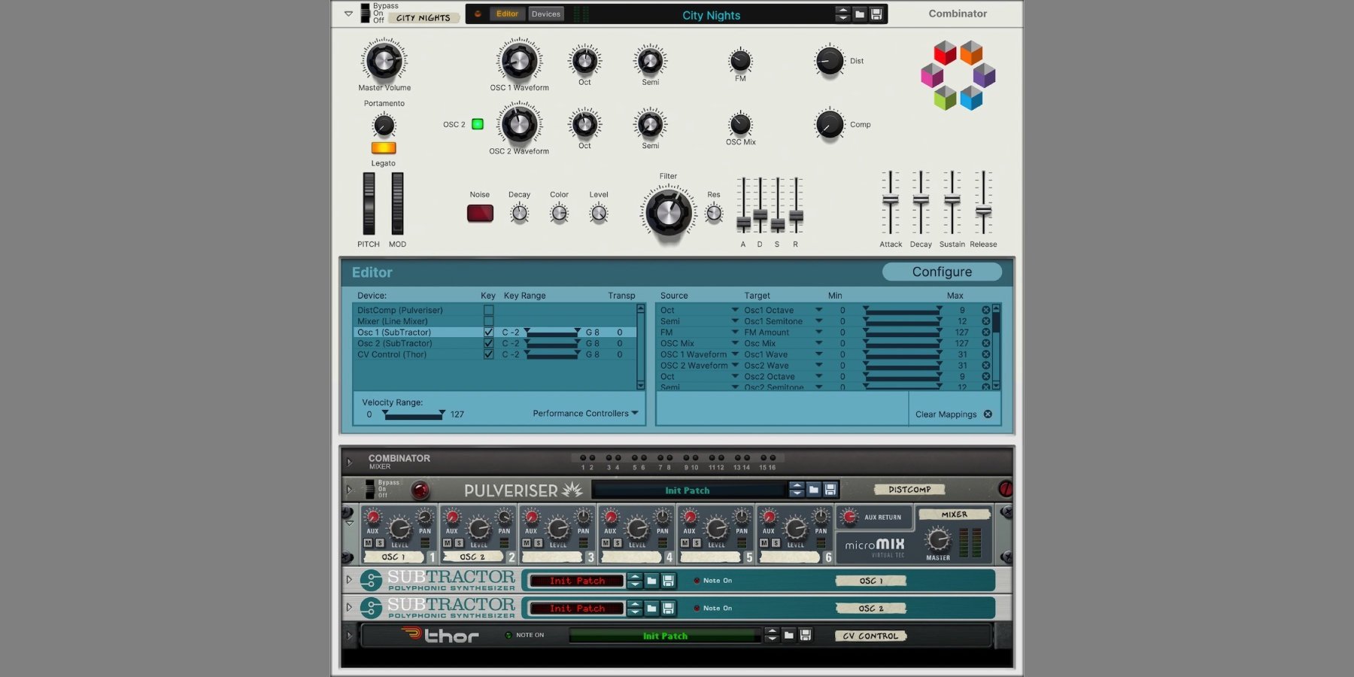The width and height of the screenshot is (1354, 677).
Task: Solo mixer channel 2 labeled OSC 2
Action: tap(459, 543)
